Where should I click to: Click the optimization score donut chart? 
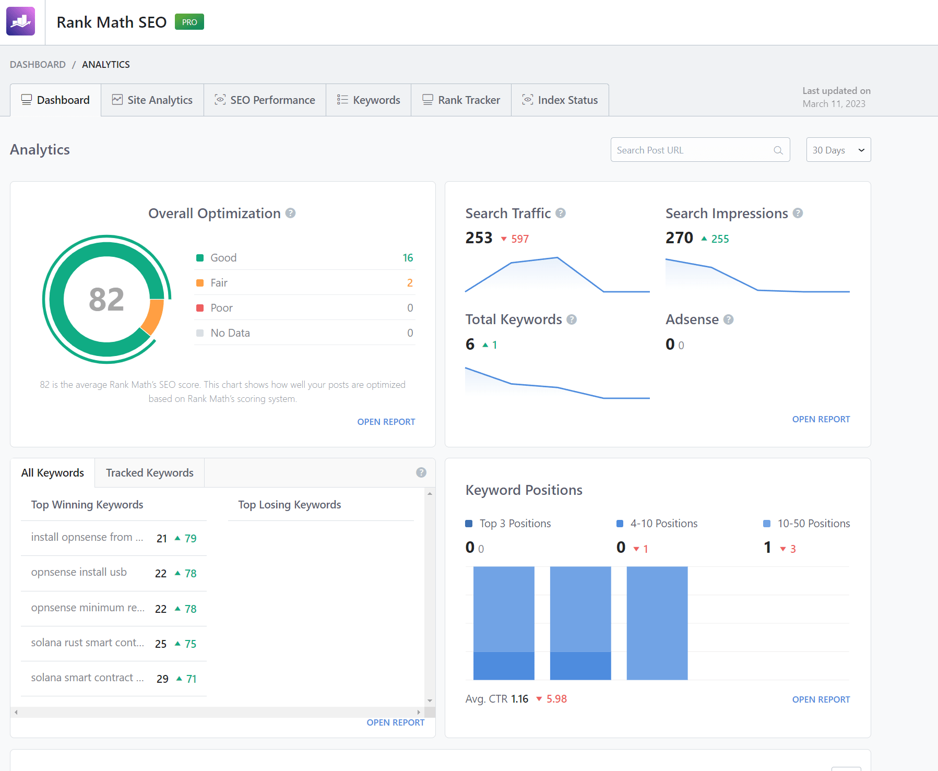click(x=107, y=299)
